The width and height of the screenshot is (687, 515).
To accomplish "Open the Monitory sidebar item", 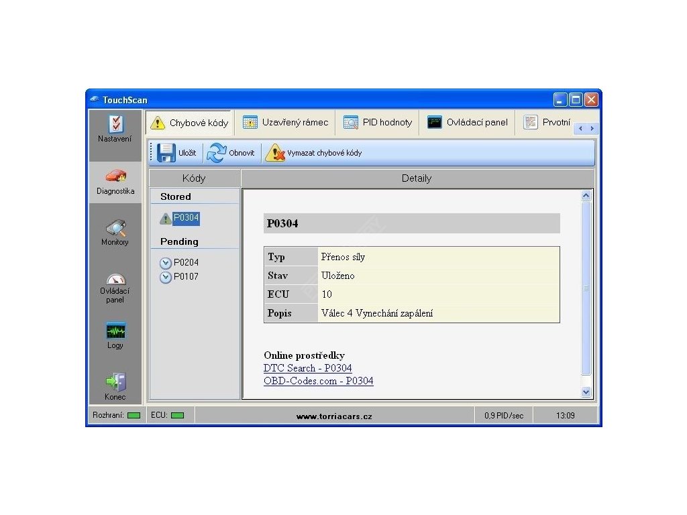I will [115, 233].
